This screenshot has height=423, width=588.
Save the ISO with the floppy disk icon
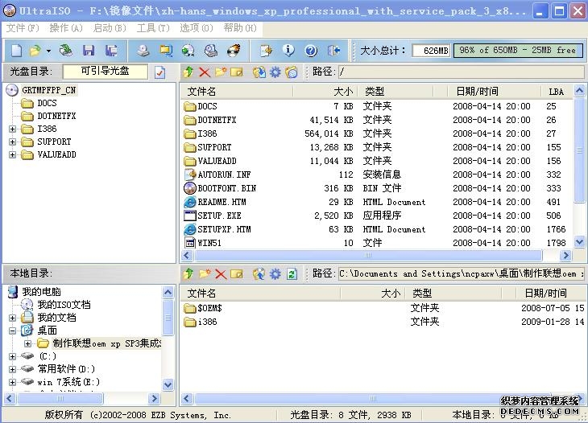click(x=89, y=51)
